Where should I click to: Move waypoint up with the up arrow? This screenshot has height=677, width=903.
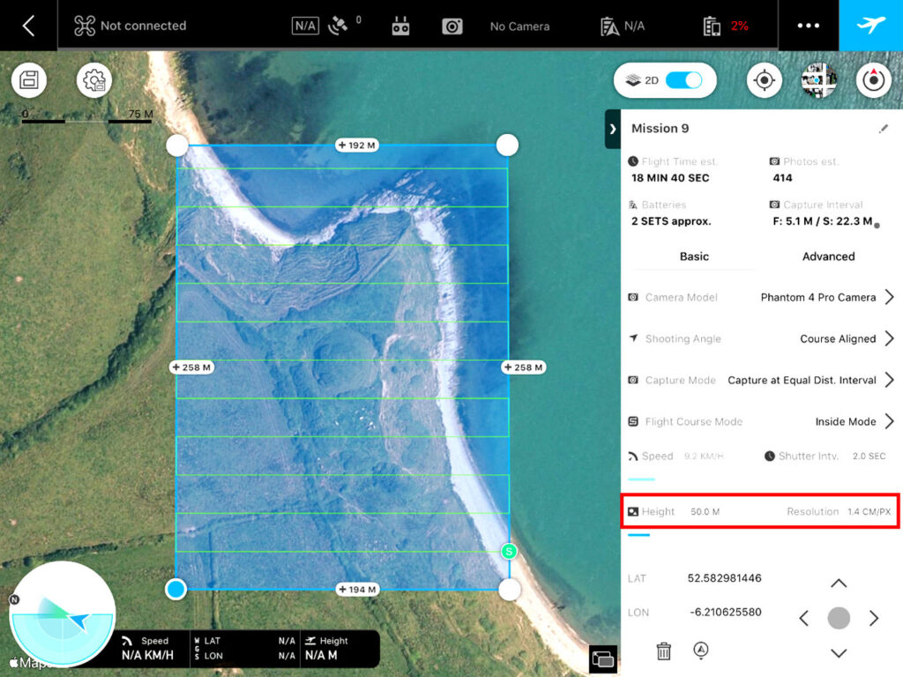[839, 584]
